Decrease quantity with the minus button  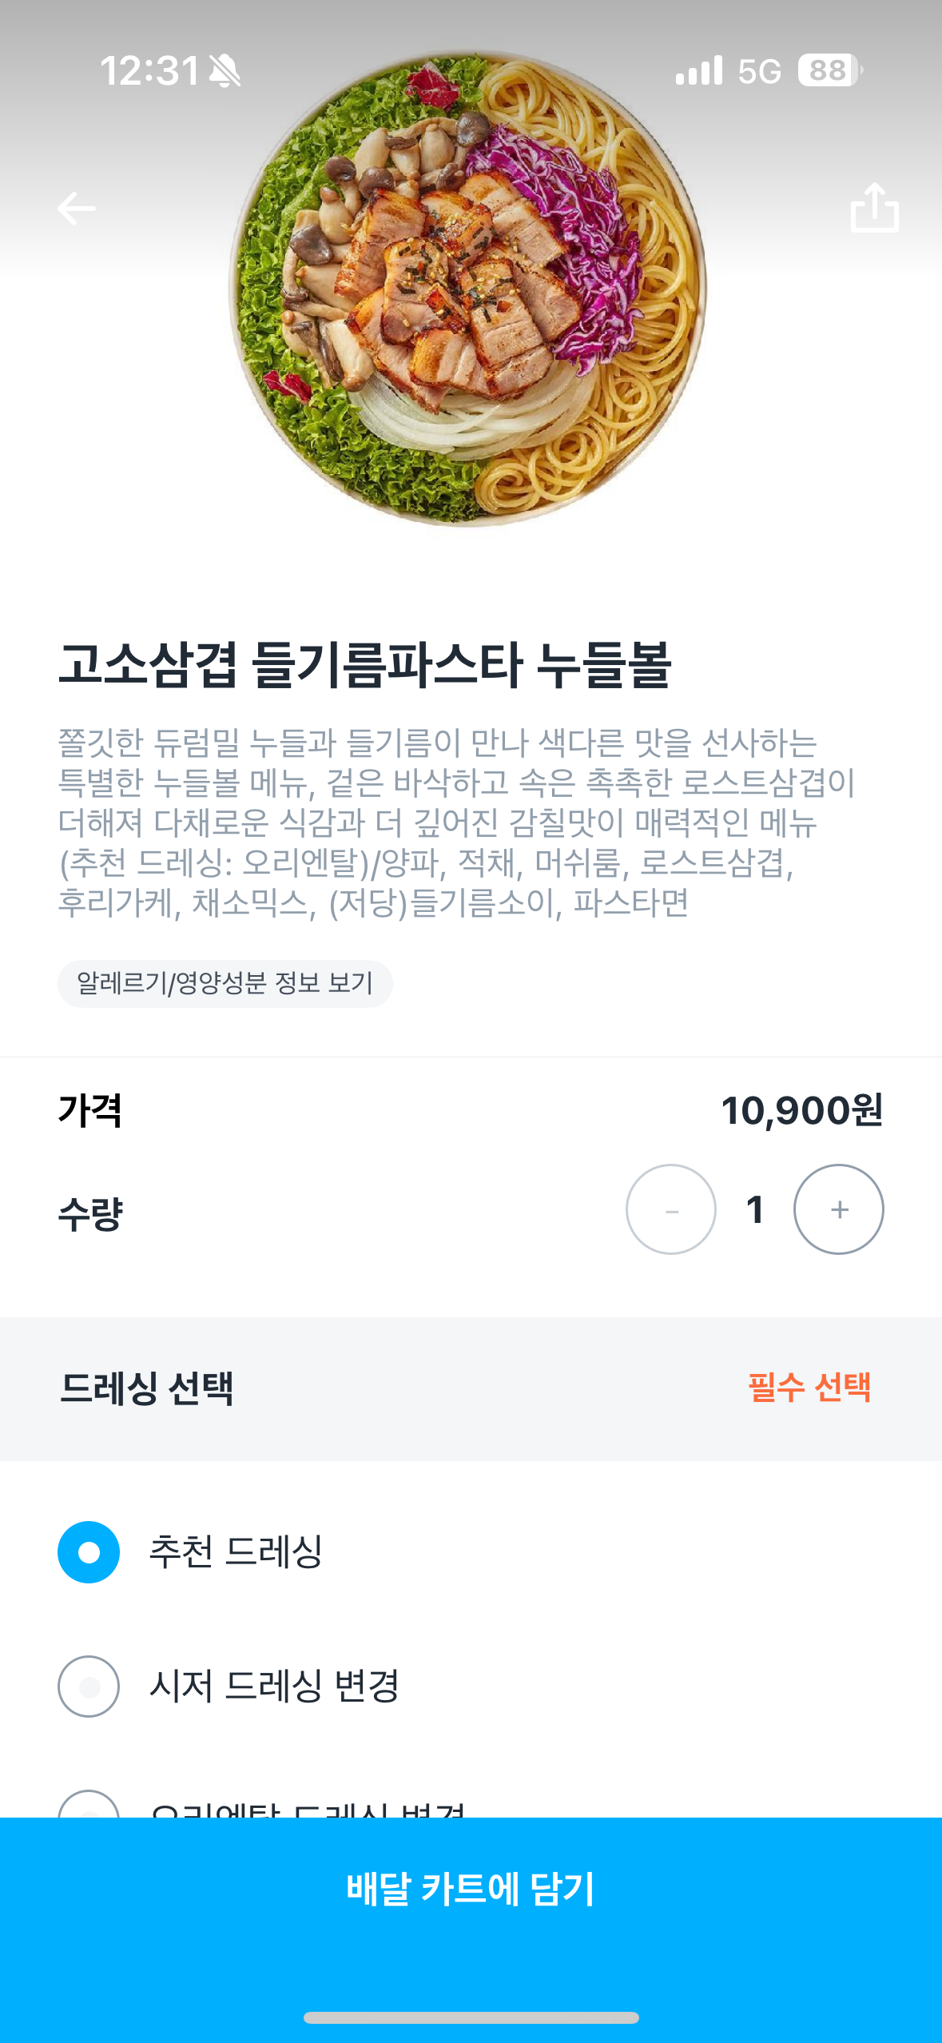tap(670, 1209)
